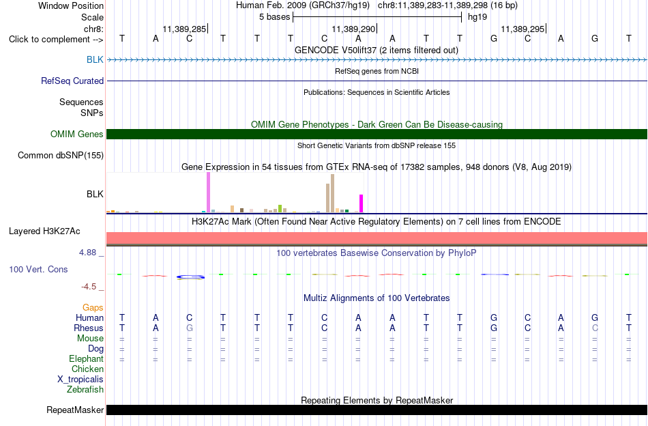Open the OMIM Genes track label
The width and height of the screenshot is (648, 426).
77,134
